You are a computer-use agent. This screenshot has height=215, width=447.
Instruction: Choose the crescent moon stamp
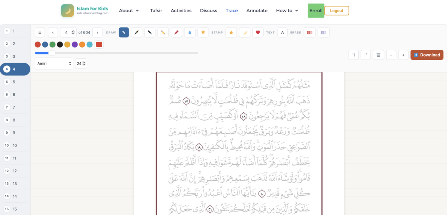[x=244, y=32]
